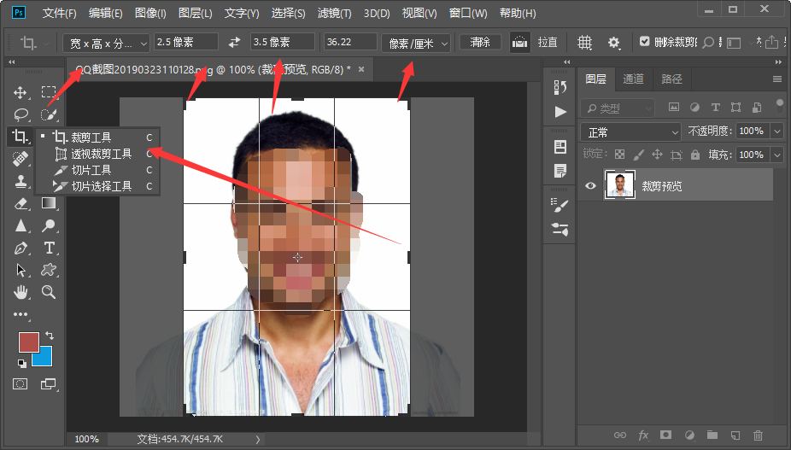This screenshot has height=450, width=791.
Task: Pick the Eraser tool in the toolbox
Action: [x=21, y=203]
